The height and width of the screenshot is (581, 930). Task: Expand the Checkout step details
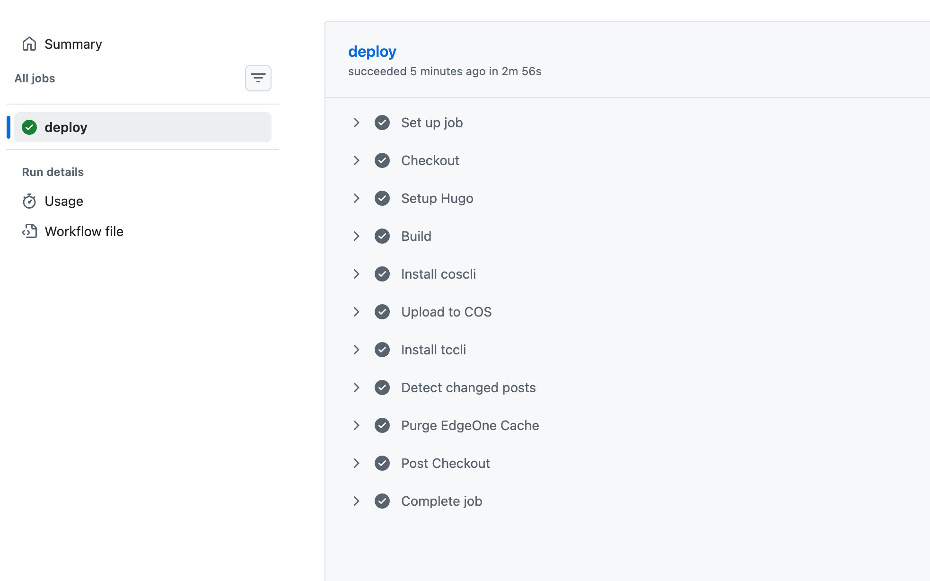356,160
